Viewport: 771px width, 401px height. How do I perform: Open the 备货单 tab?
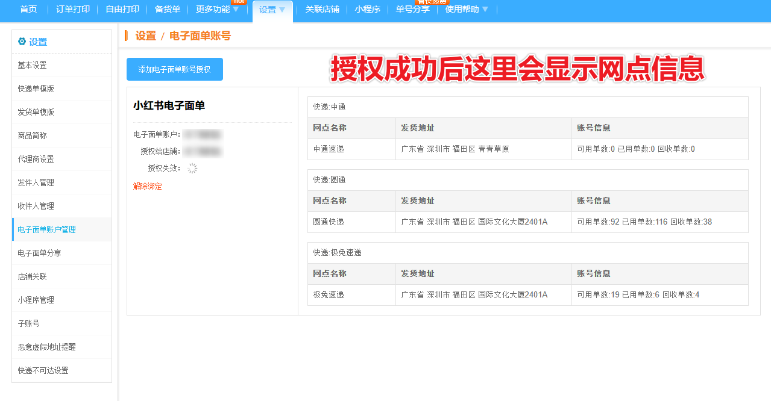[168, 10]
